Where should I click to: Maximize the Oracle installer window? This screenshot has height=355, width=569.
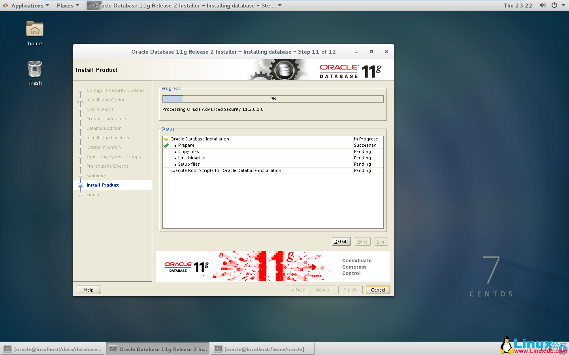(x=371, y=52)
